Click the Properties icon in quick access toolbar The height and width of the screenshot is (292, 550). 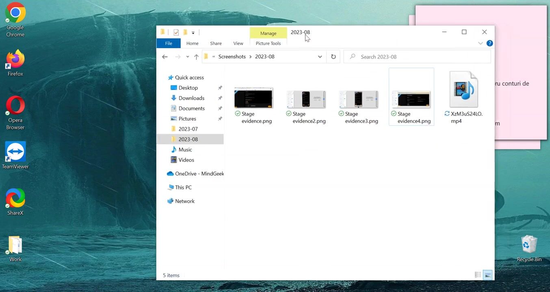(x=176, y=32)
